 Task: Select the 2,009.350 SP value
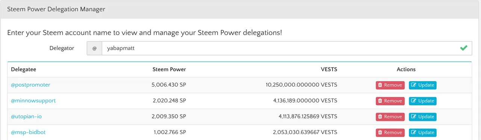169,116
